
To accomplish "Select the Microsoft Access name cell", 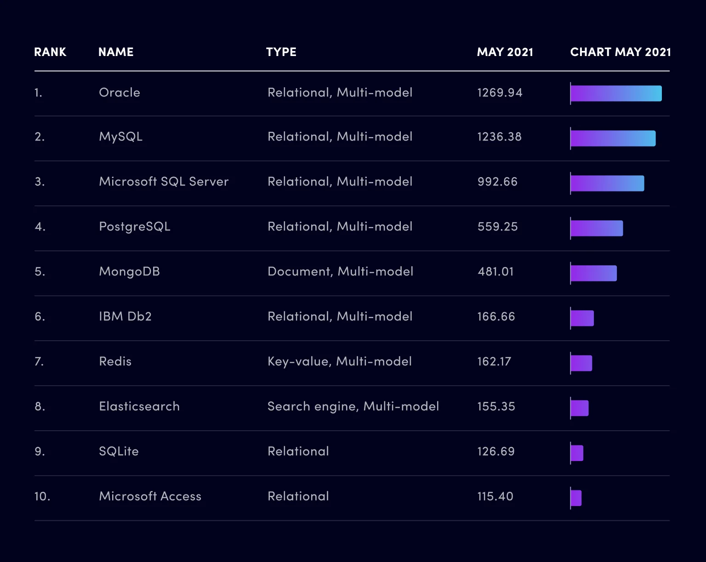I will (150, 496).
